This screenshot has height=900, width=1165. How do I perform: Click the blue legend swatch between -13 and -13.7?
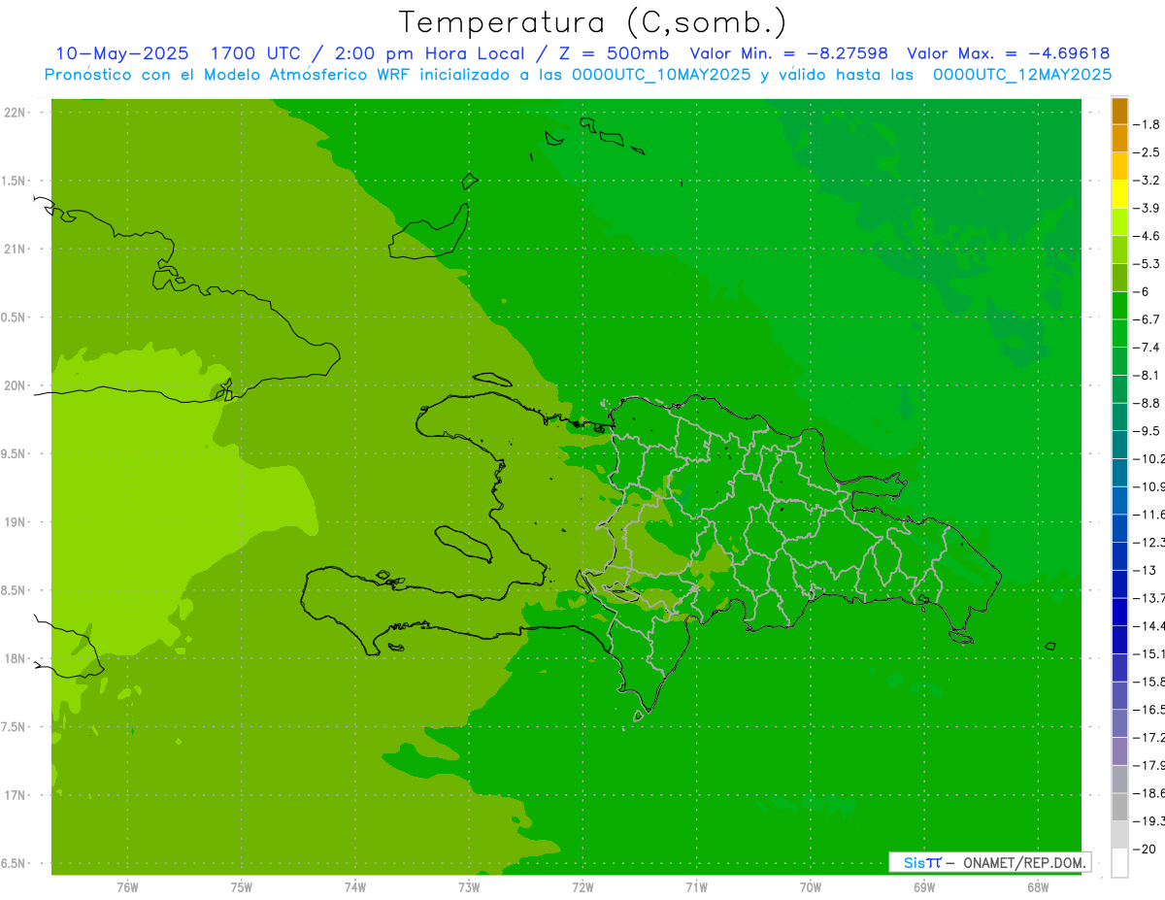coord(1119,583)
